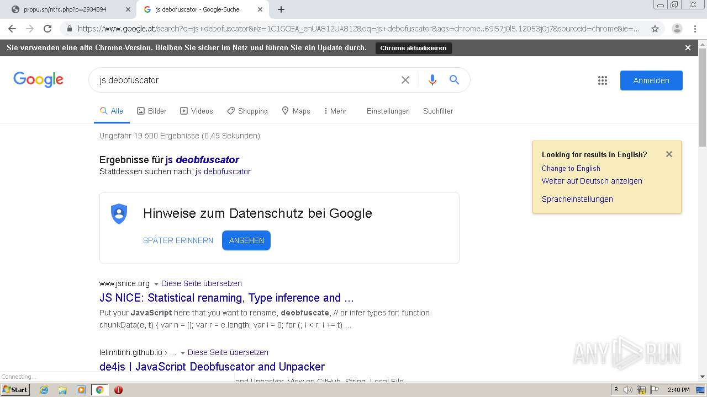Bookmark this page with the star icon
The height and width of the screenshot is (397, 707).
pos(655,29)
